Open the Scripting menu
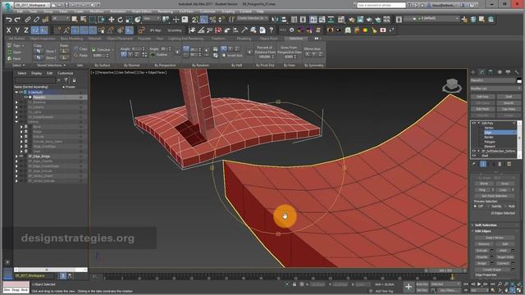The height and width of the screenshot is (295, 525). click(228, 11)
